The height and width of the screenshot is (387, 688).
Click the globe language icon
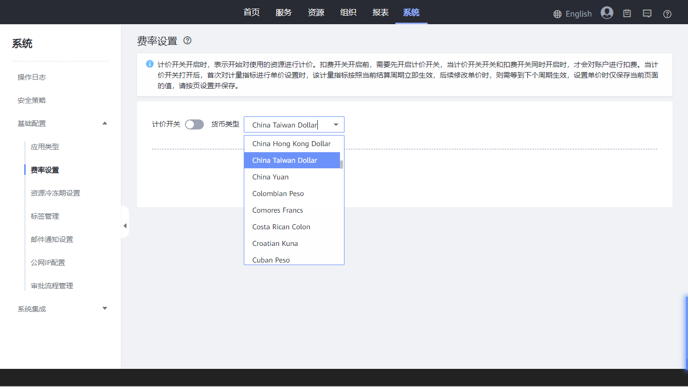pos(557,14)
